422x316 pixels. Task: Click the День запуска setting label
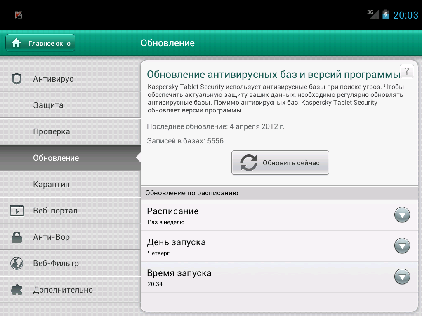pos(176,242)
